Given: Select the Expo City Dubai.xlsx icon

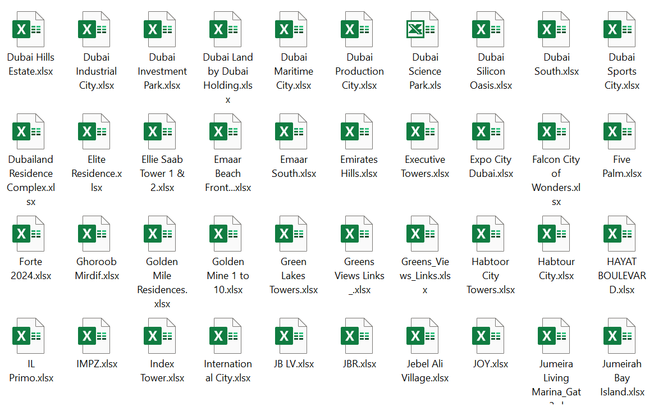Looking at the screenshot, I should [489, 131].
